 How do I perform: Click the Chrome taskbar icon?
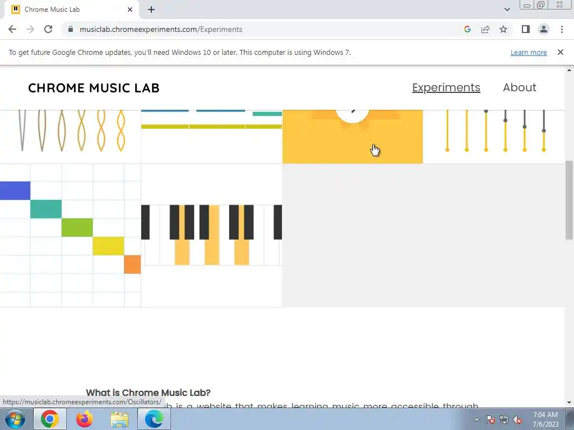50,419
